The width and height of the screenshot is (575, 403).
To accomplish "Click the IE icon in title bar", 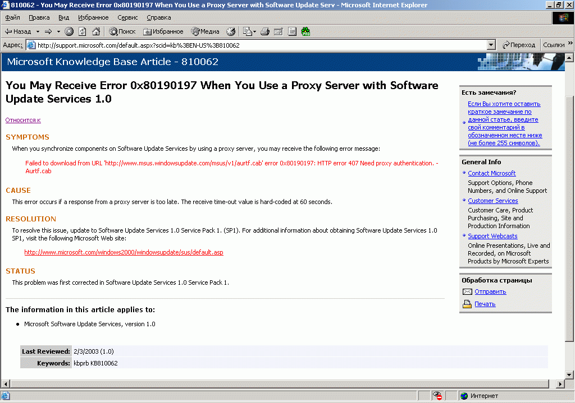I will [4, 4].
